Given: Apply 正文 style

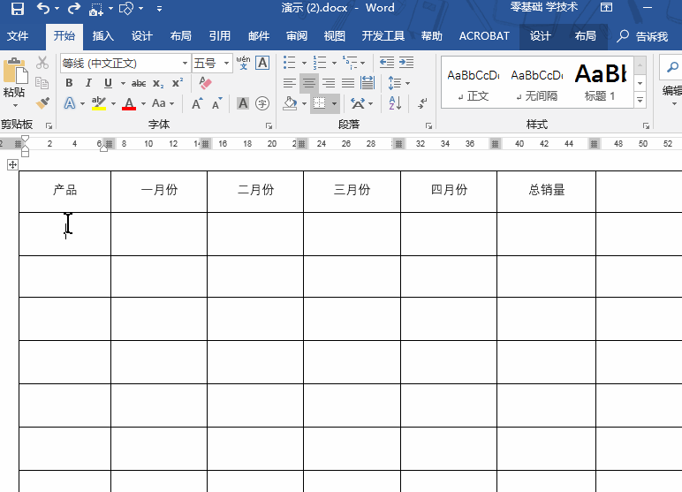Looking at the screenshot, I should click(474, 85).
